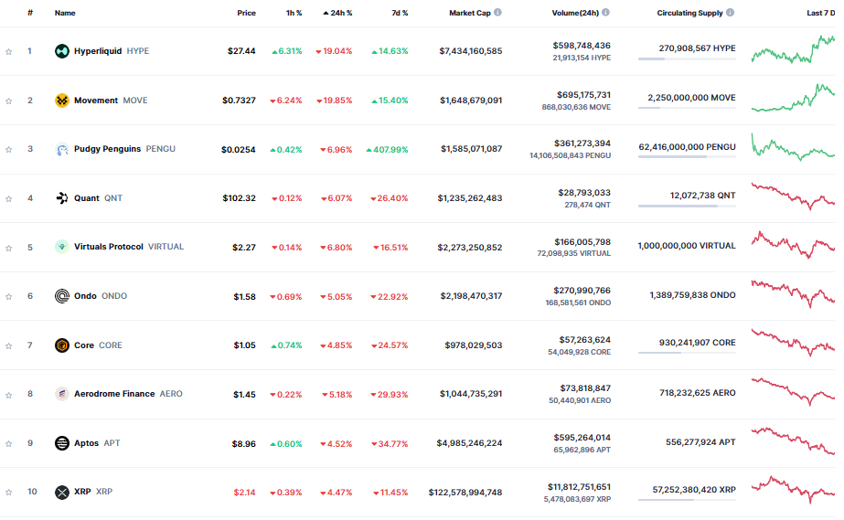Click the Pudgy Penguins 407.99% 7d change
844x520 pixels.
pos(387,150)
